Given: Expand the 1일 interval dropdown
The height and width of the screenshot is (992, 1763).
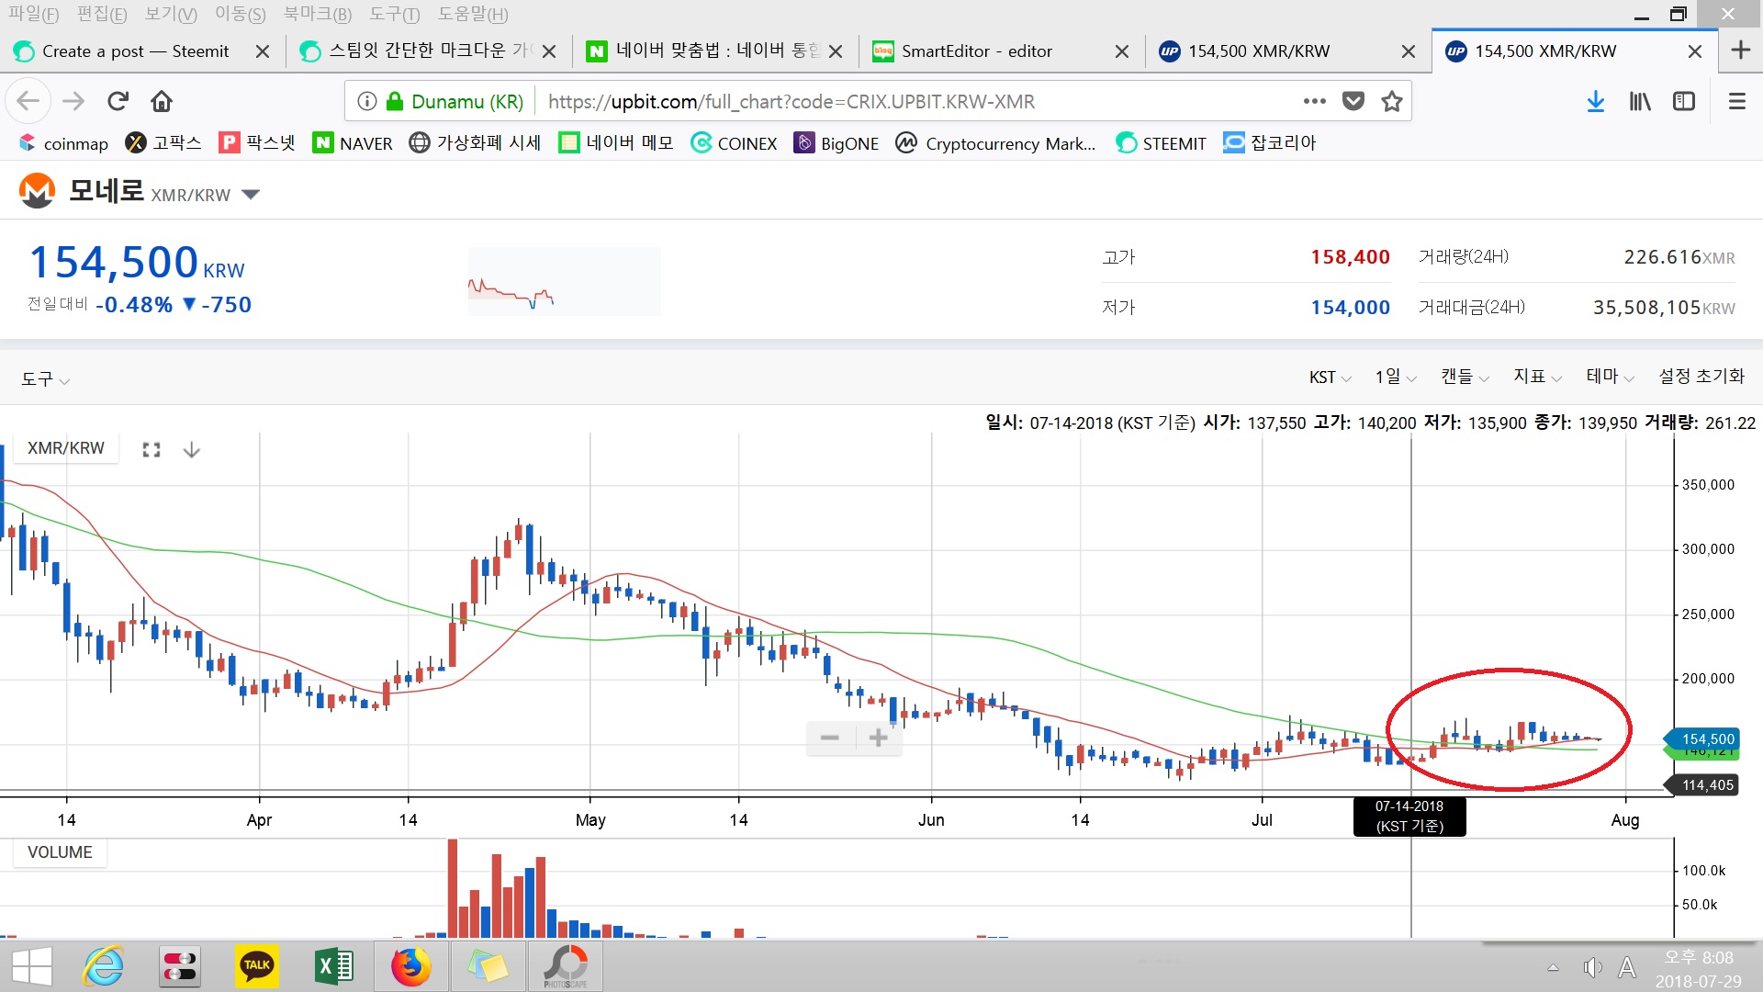Looking at the screenshot, I should point(1395,377).
